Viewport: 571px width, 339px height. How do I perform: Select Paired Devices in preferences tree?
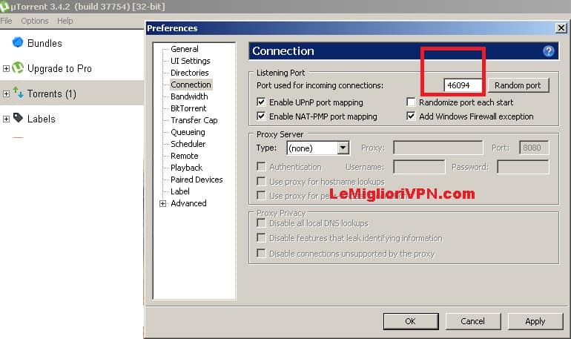[x=197, y=180]
